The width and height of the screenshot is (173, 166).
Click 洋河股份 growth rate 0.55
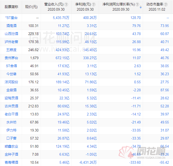(137, 82)
